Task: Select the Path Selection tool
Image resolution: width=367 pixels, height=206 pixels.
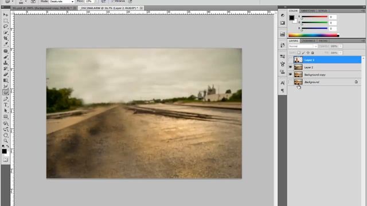Action: (x=6, y=110)
